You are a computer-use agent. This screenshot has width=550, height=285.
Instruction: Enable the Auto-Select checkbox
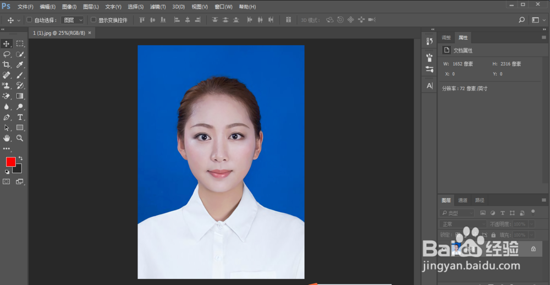[x=30, y=20]
